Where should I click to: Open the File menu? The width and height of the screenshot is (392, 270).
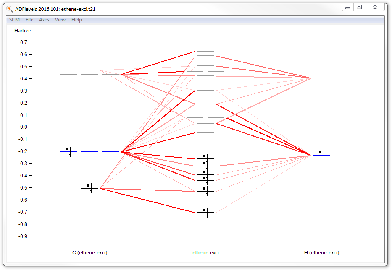pos(29,20)
